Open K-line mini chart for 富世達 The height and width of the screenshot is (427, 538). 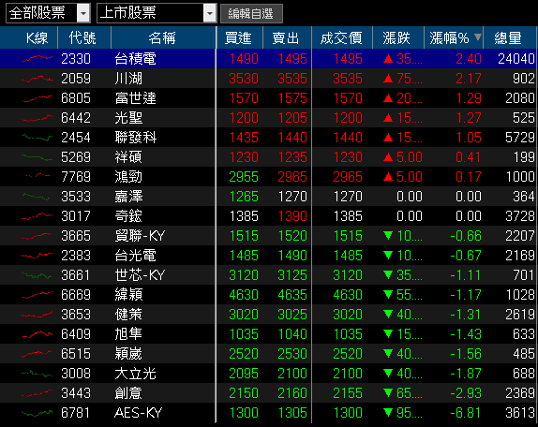tap(37, 98)
